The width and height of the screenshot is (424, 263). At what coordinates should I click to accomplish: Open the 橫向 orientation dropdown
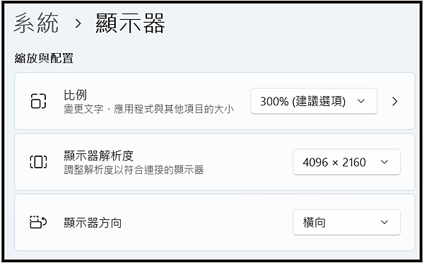[x=346, y=222]
